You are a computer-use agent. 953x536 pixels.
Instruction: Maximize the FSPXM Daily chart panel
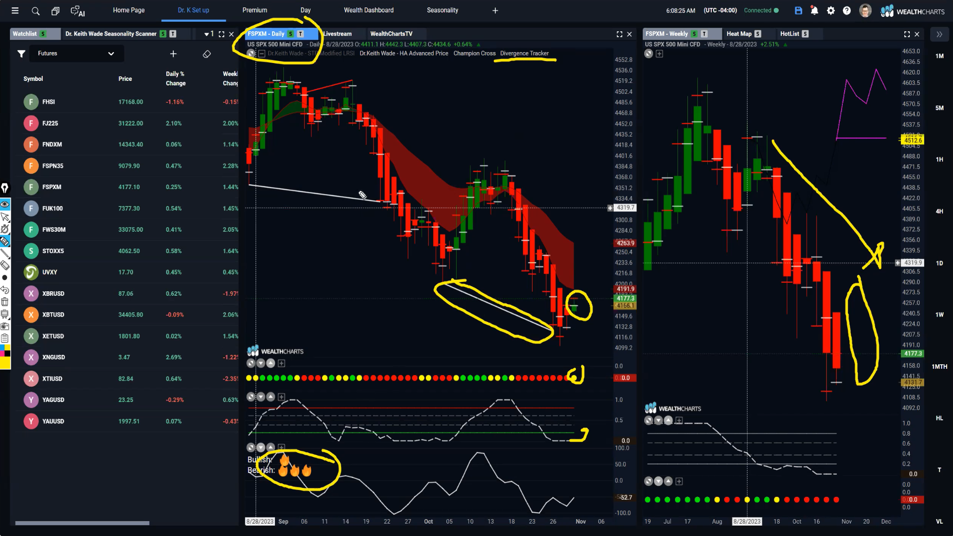pyautogui.click(x=619, y=34)
